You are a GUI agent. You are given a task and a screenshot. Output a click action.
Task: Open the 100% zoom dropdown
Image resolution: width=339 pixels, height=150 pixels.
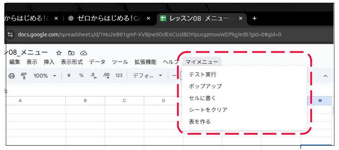[x=45, y=76]
